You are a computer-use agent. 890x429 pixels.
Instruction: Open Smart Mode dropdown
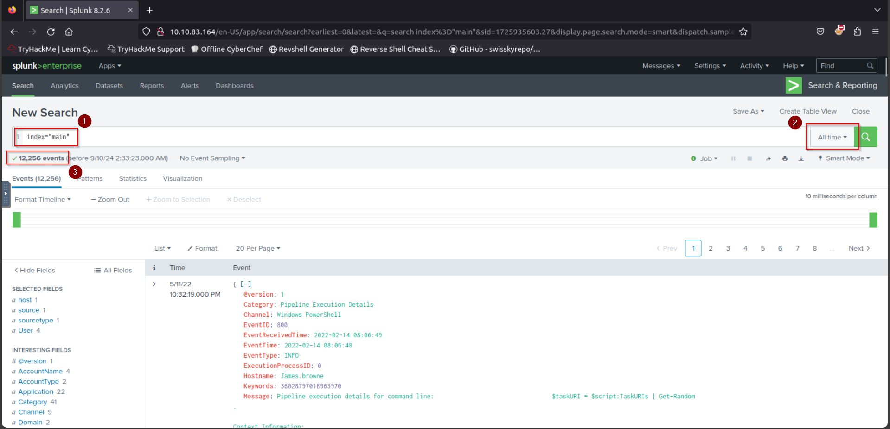coord(844,158)
